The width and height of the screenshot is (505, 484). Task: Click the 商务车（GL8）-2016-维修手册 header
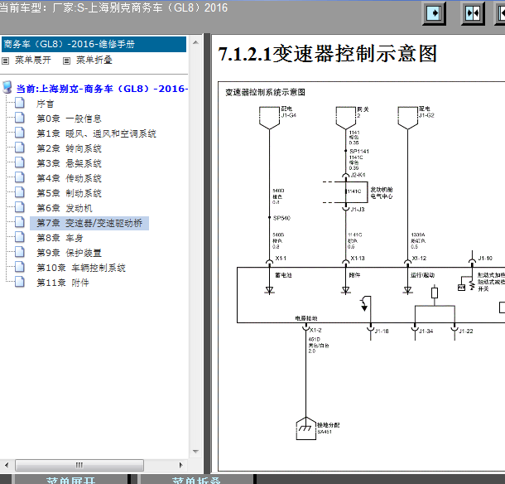[x=94, y=44]
